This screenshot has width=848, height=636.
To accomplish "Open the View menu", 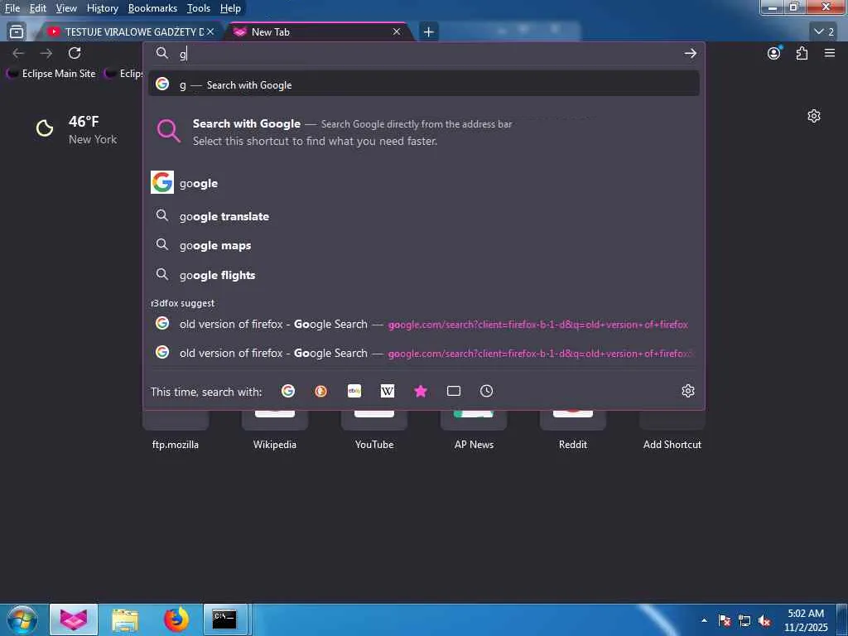I will click(x=66, y=8).
